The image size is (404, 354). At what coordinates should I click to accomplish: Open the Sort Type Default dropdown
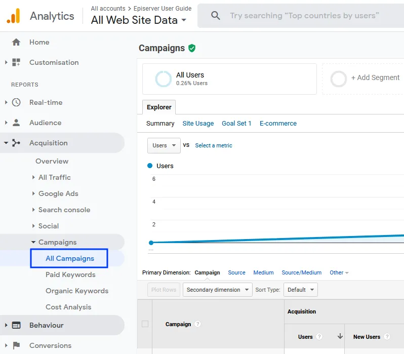300,290
